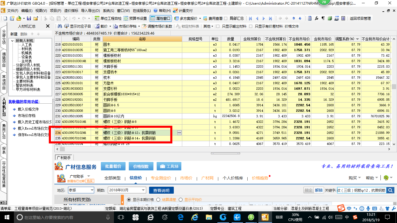
Task: Click 显示对应子目 toolbar button
Action: tap(78, 26)
